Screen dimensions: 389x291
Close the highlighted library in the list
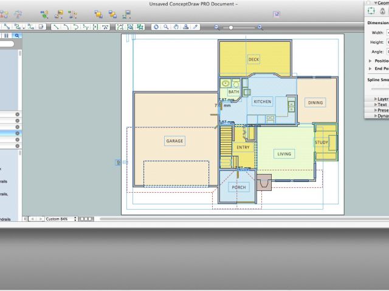click(x=17, y=133)
